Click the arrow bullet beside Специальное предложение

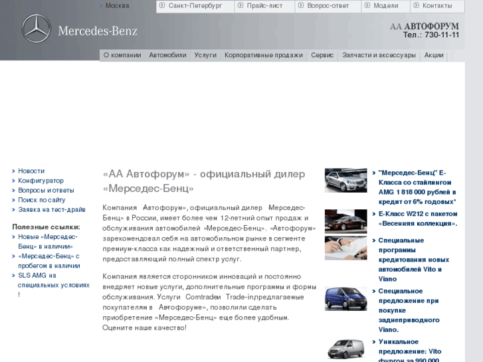tap(374, 291)
